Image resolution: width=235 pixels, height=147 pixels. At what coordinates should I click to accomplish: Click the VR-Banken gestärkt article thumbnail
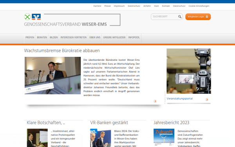pos(101,138)
